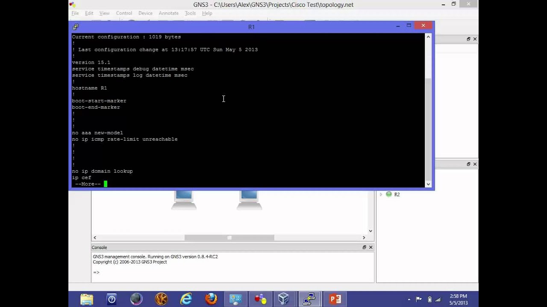Open the Edit menu in GNS3
The height and width of the screenshot is (307, 547).
coord(89,13)
